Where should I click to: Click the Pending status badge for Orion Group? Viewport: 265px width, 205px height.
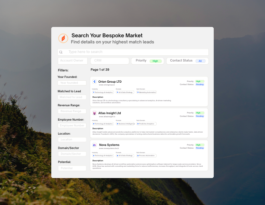click(x=200, y=84)
